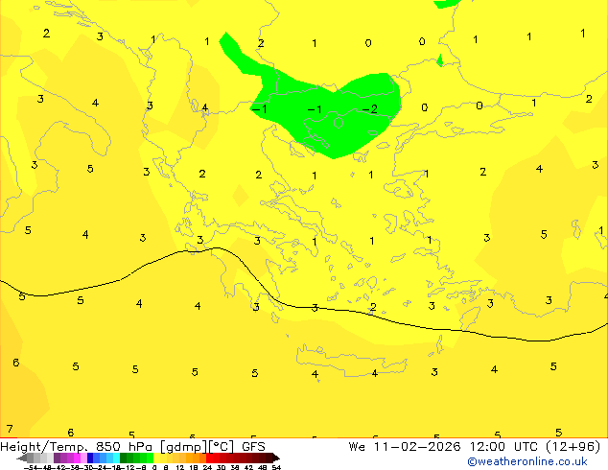Click the '(12+96)' forecast offset label
608x470 pixels.
pyautogui.click(x=573, y=447)
